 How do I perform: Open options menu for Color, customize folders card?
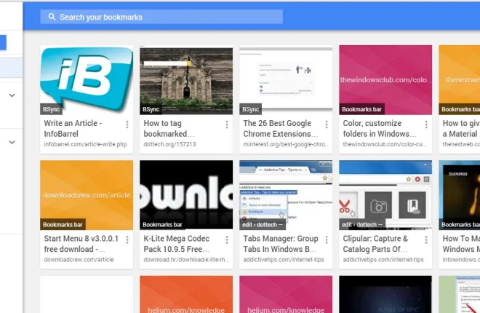tap(426, 124)
